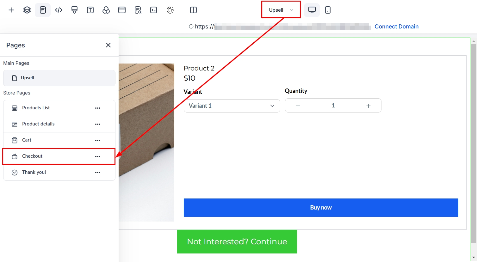The height and width of the screenshot is (262, 477).
Task: Open the Upsell page selector dropdown
Action: pos(281,10)
